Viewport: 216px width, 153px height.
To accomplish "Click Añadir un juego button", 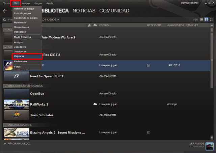I will [x=18, y=144].
